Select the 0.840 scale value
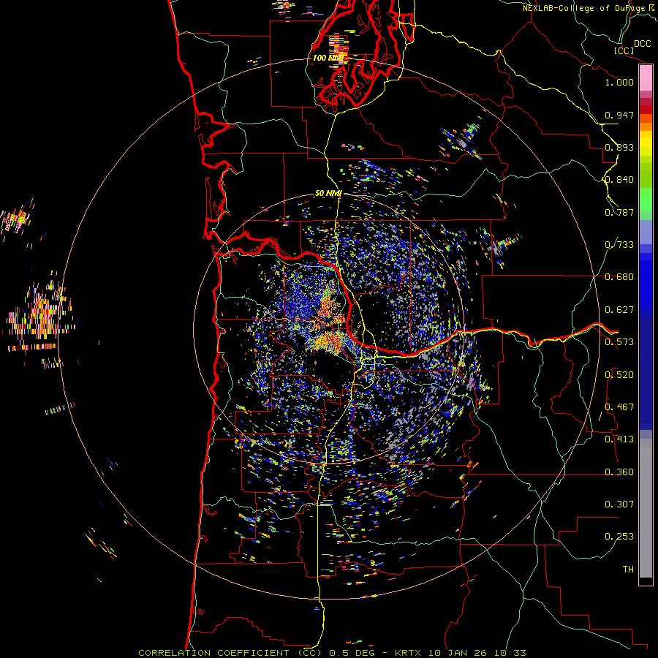Screen dimensions: 658x658 619,180
